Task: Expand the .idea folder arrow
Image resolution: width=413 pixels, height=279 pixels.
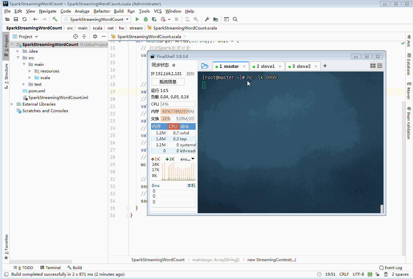Action: pyautogui.click(x=18, y=51)
